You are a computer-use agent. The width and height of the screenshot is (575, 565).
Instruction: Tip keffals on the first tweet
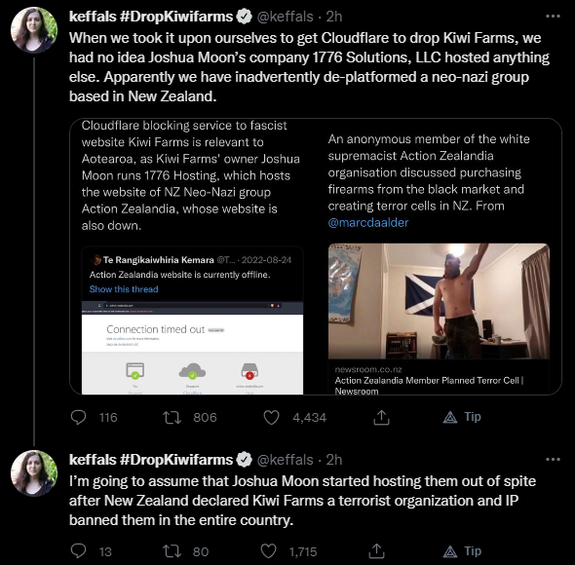point(462,417)
